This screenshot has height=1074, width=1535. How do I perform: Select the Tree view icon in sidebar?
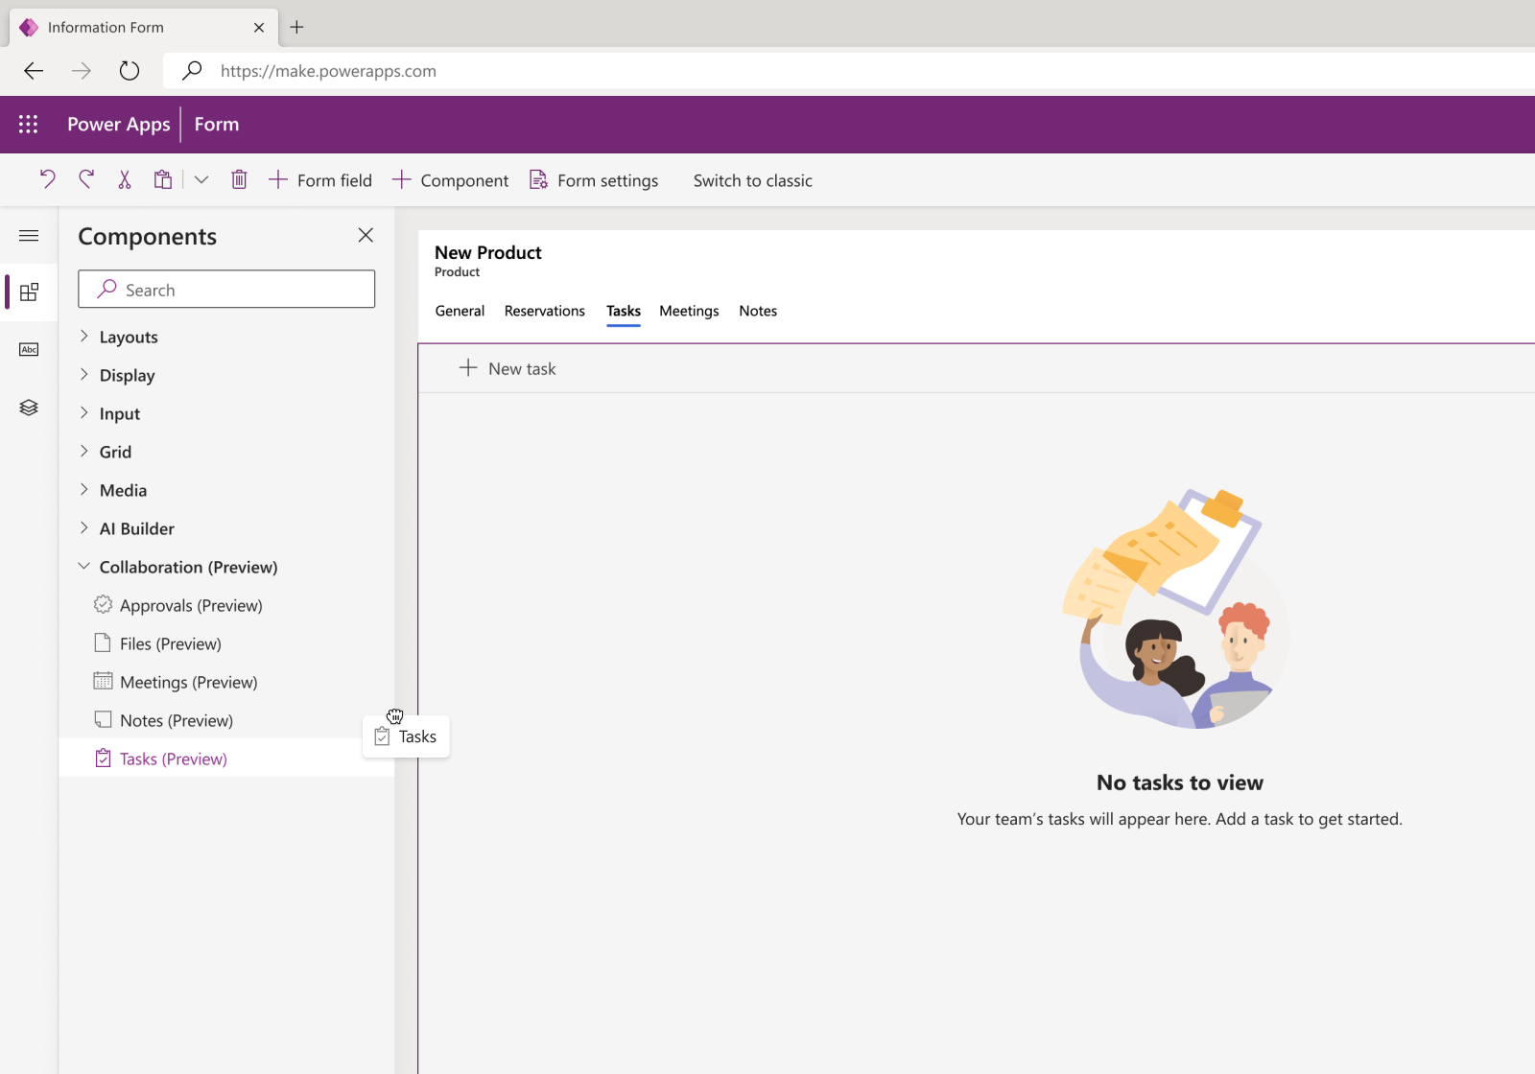tap(29, 407)
